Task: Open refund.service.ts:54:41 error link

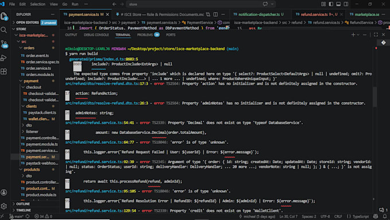Action: pyautogui.click(x=99, y=123)
